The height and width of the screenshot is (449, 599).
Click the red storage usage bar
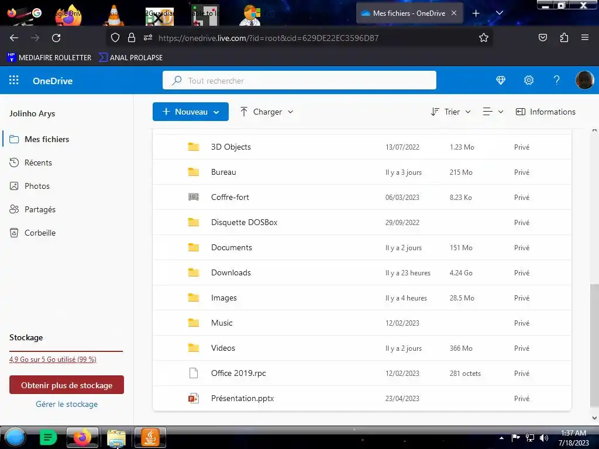pos(66,351)
